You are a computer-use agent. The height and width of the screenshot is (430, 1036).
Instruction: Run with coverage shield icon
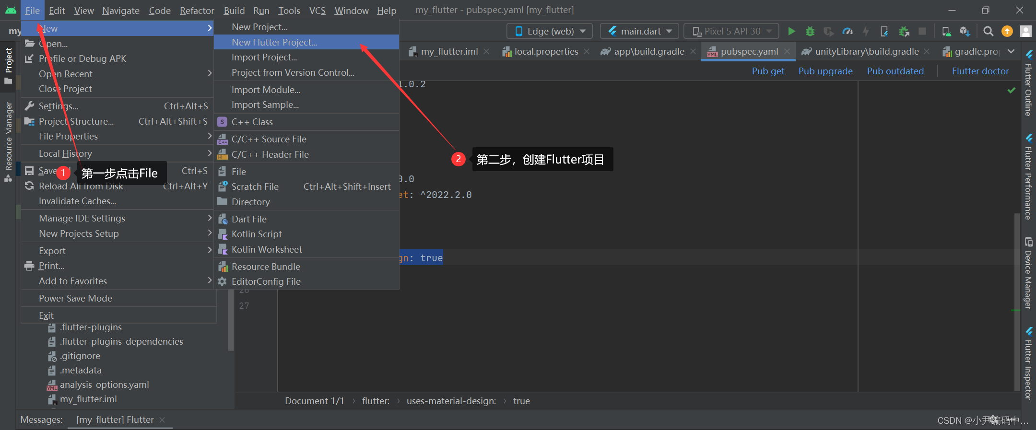(828, 31)
